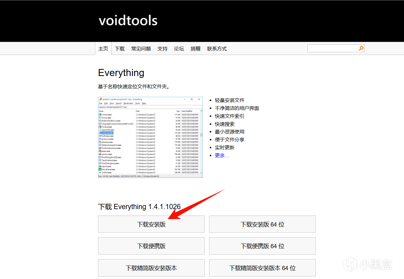Click the 下载 Everything 1.4.1.1026 heading
Image resolution: width=404 pixels, height=279 pixels.
point(139,207)
